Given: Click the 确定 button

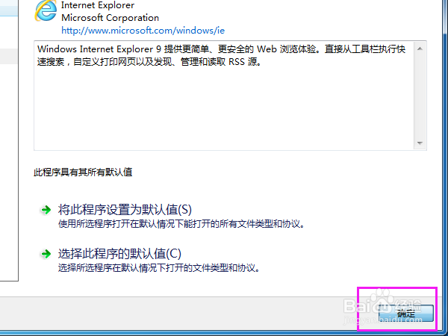Looking at the screenshot, I should click(x=405, y=313).
